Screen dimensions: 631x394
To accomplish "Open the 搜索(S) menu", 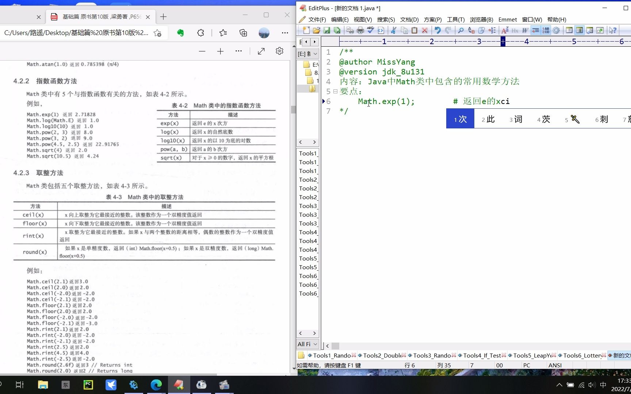I will pyautogui.click(x=386, y=20).
